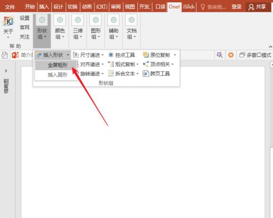
Task: Click the 控点工具 control point tool
Action: tap(121, 55)
